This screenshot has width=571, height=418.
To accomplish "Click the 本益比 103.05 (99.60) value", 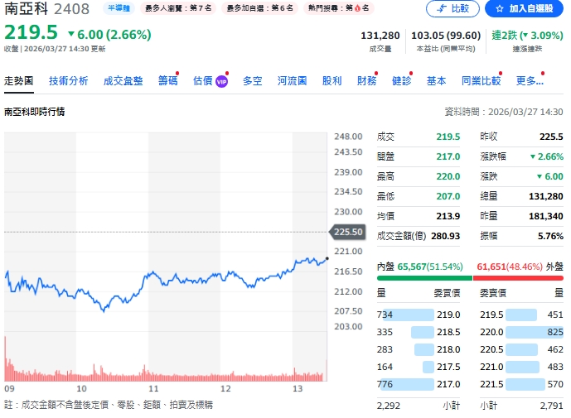I will coord(446,36).
